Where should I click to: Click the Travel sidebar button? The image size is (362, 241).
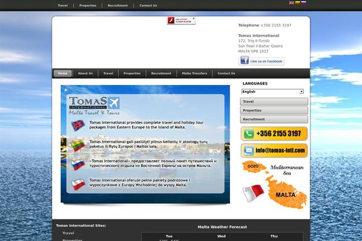tap(274, 101)
